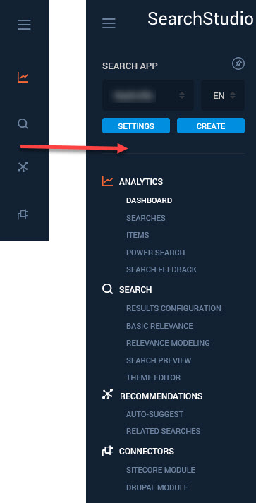Open the EN language dropdown
Screen dimensions: 256x503
[x=223, y=95]
